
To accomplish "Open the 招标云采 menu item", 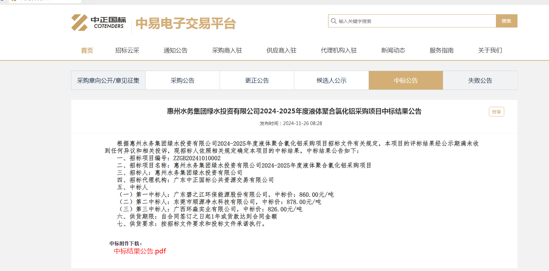I will [x=127, y=50].
